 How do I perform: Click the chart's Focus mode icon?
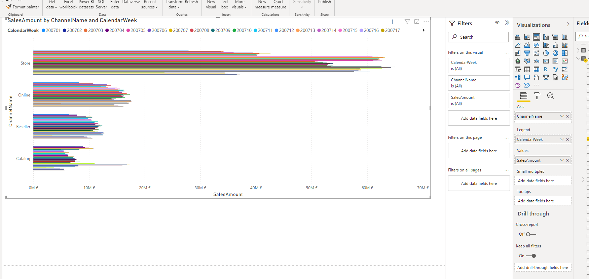[417, 22]
